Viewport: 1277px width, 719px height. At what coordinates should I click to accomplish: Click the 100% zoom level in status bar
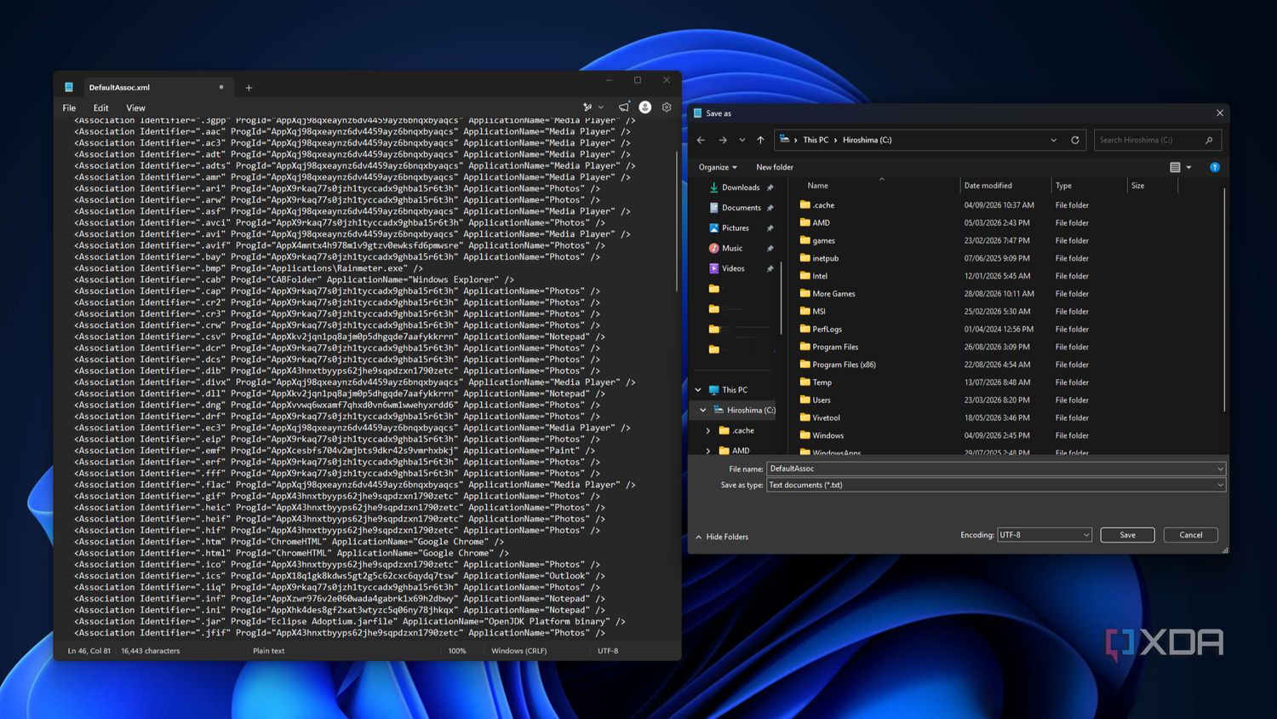pos(457,651)
